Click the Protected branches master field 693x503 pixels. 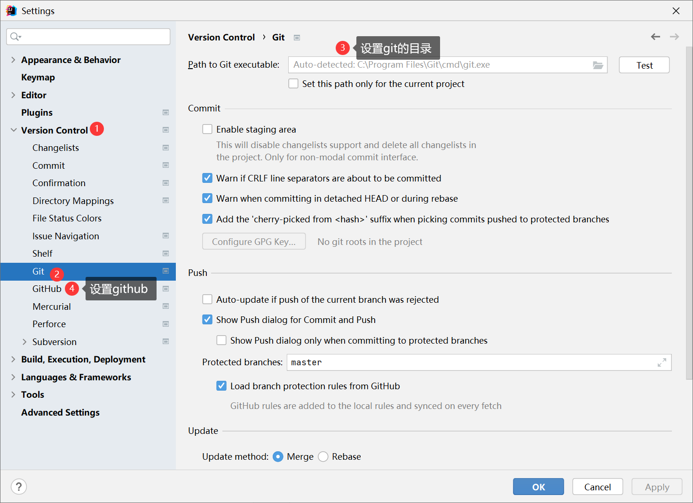(x=479, y=362)
